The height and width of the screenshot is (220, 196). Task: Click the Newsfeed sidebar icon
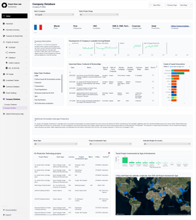pyautogui.click(x=4, y=24)
